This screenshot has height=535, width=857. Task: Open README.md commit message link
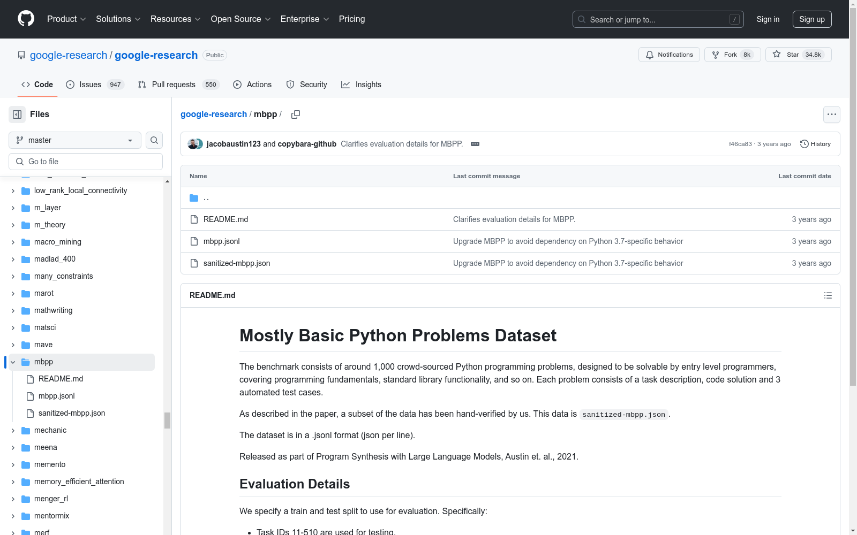click(514, 219)
